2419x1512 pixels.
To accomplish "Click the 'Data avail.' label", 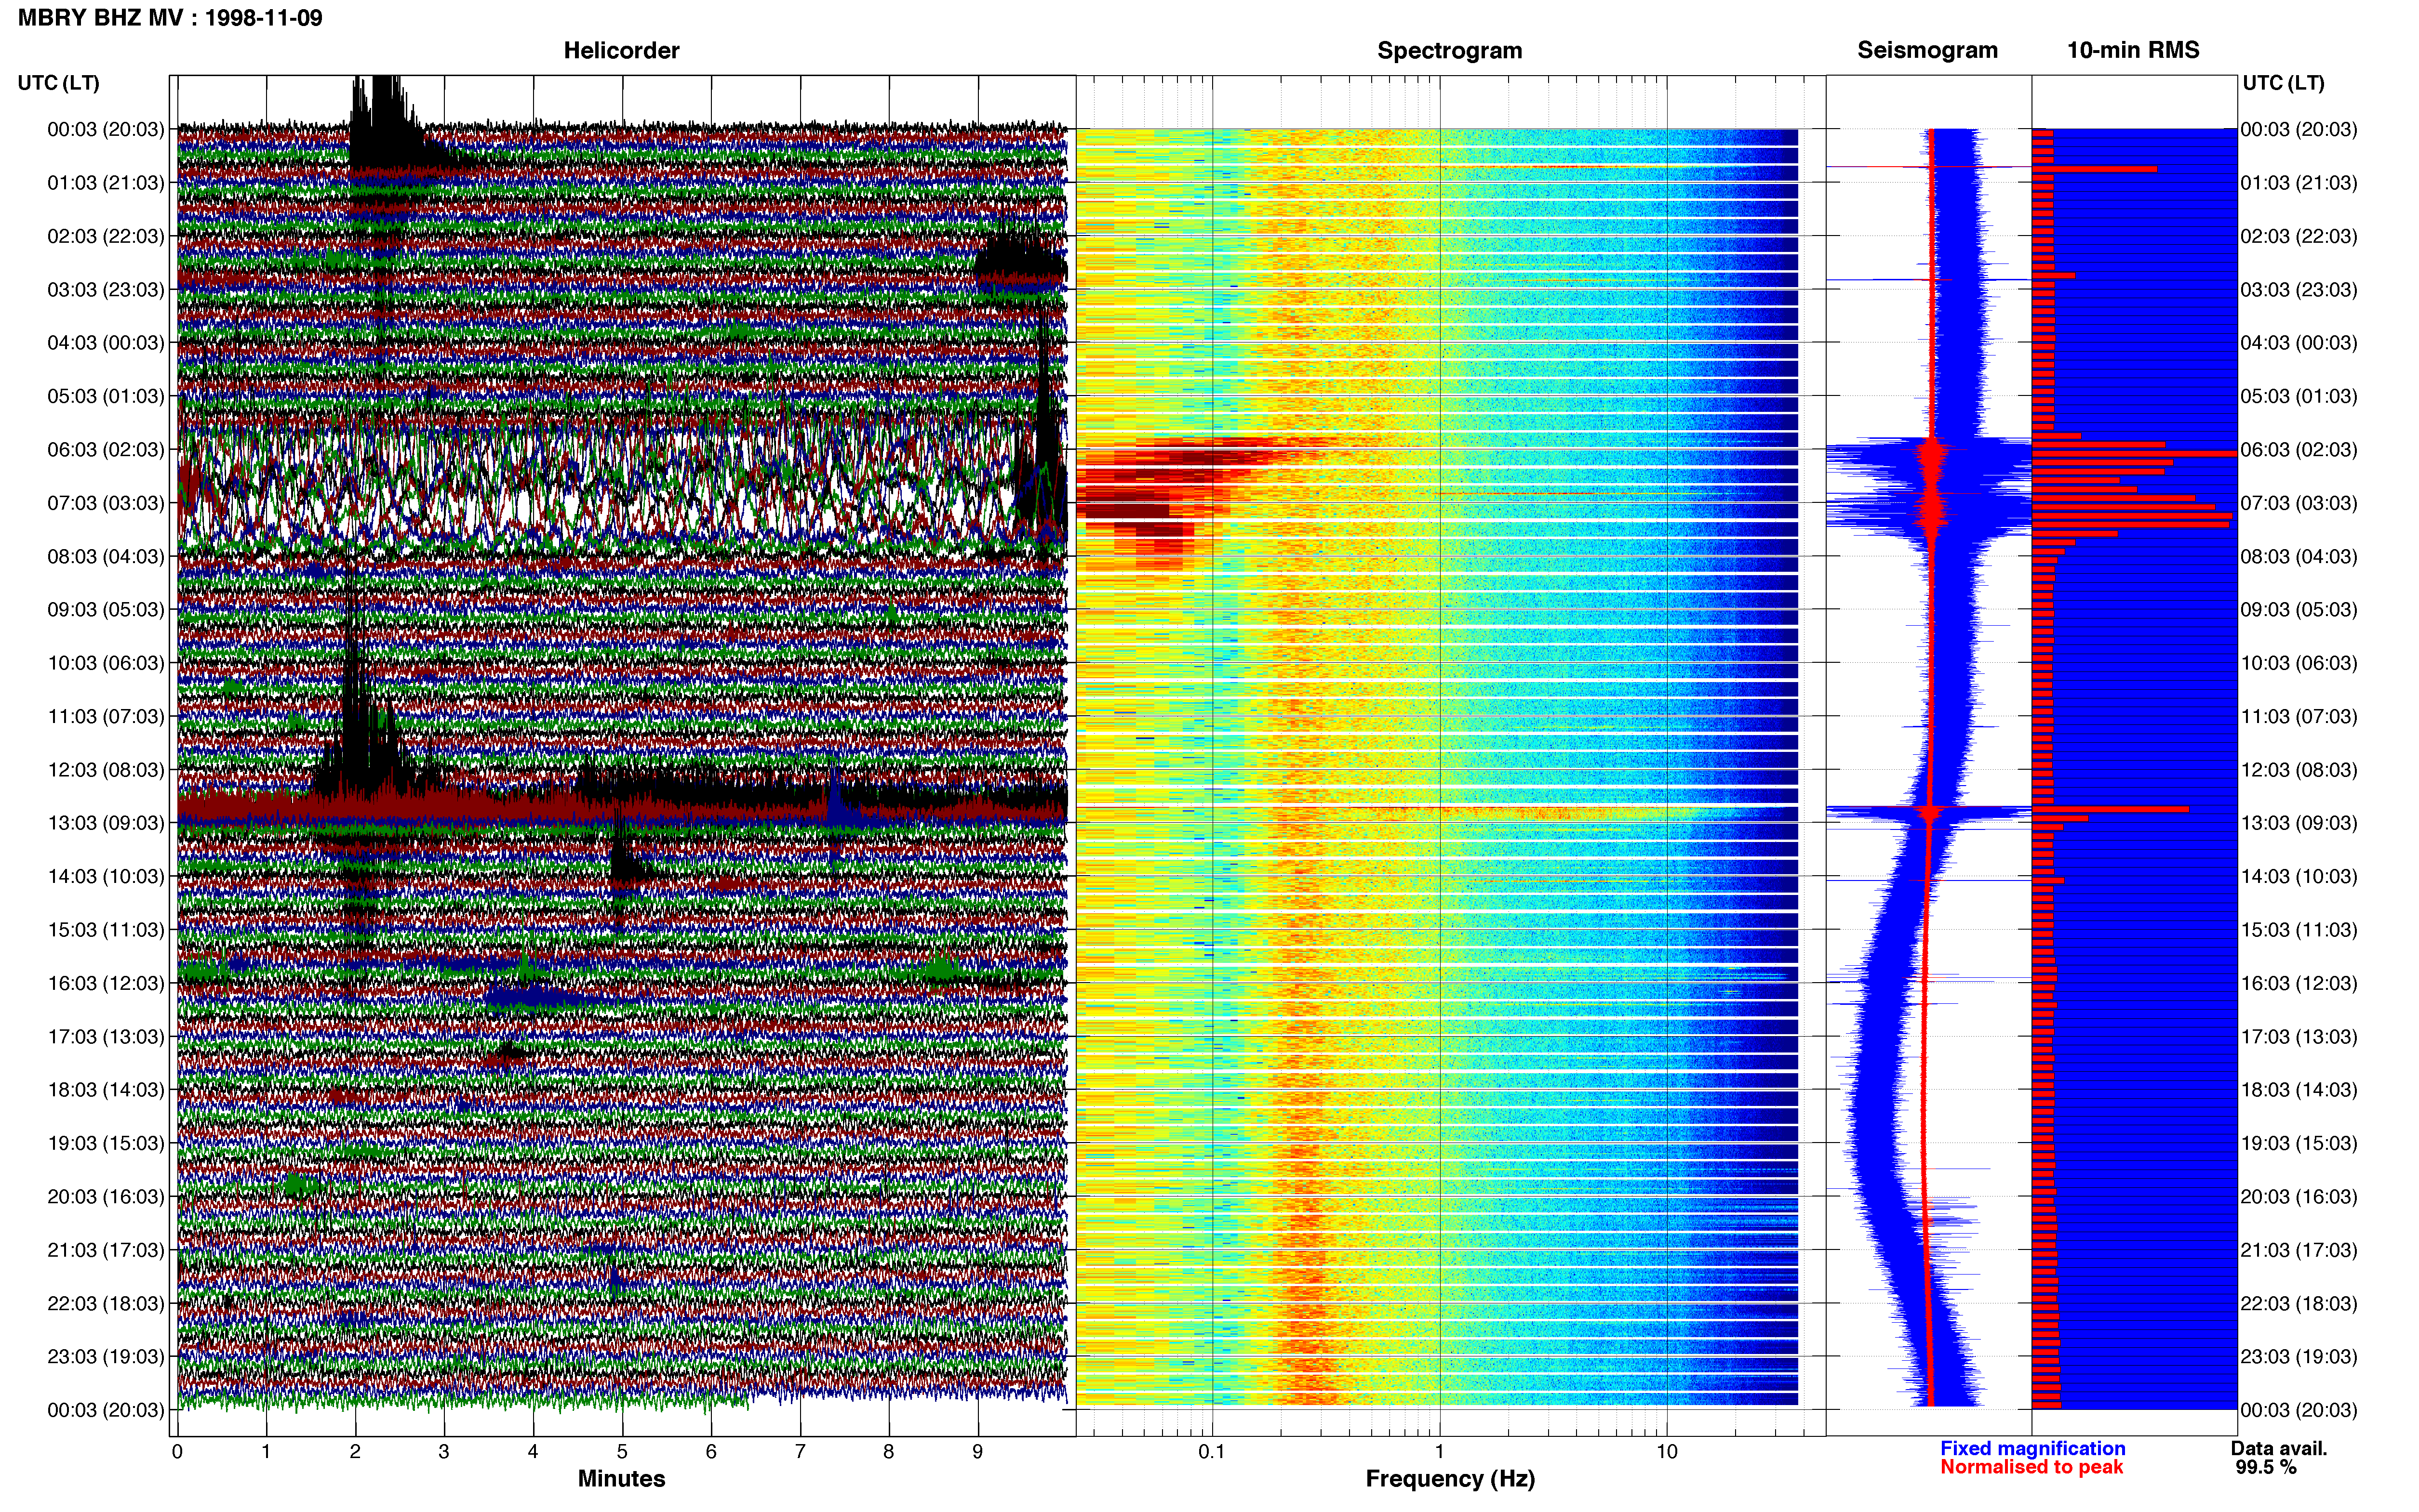I will pos(2279,1448).
